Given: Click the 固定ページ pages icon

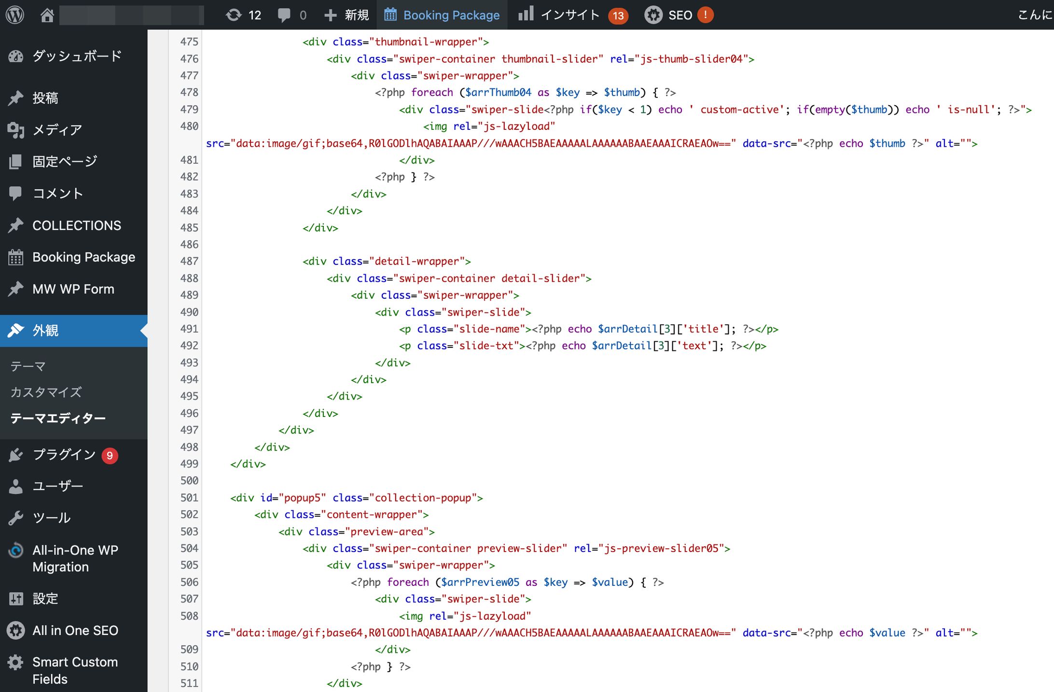Looking at the screenshot, I should pos(16,162).
